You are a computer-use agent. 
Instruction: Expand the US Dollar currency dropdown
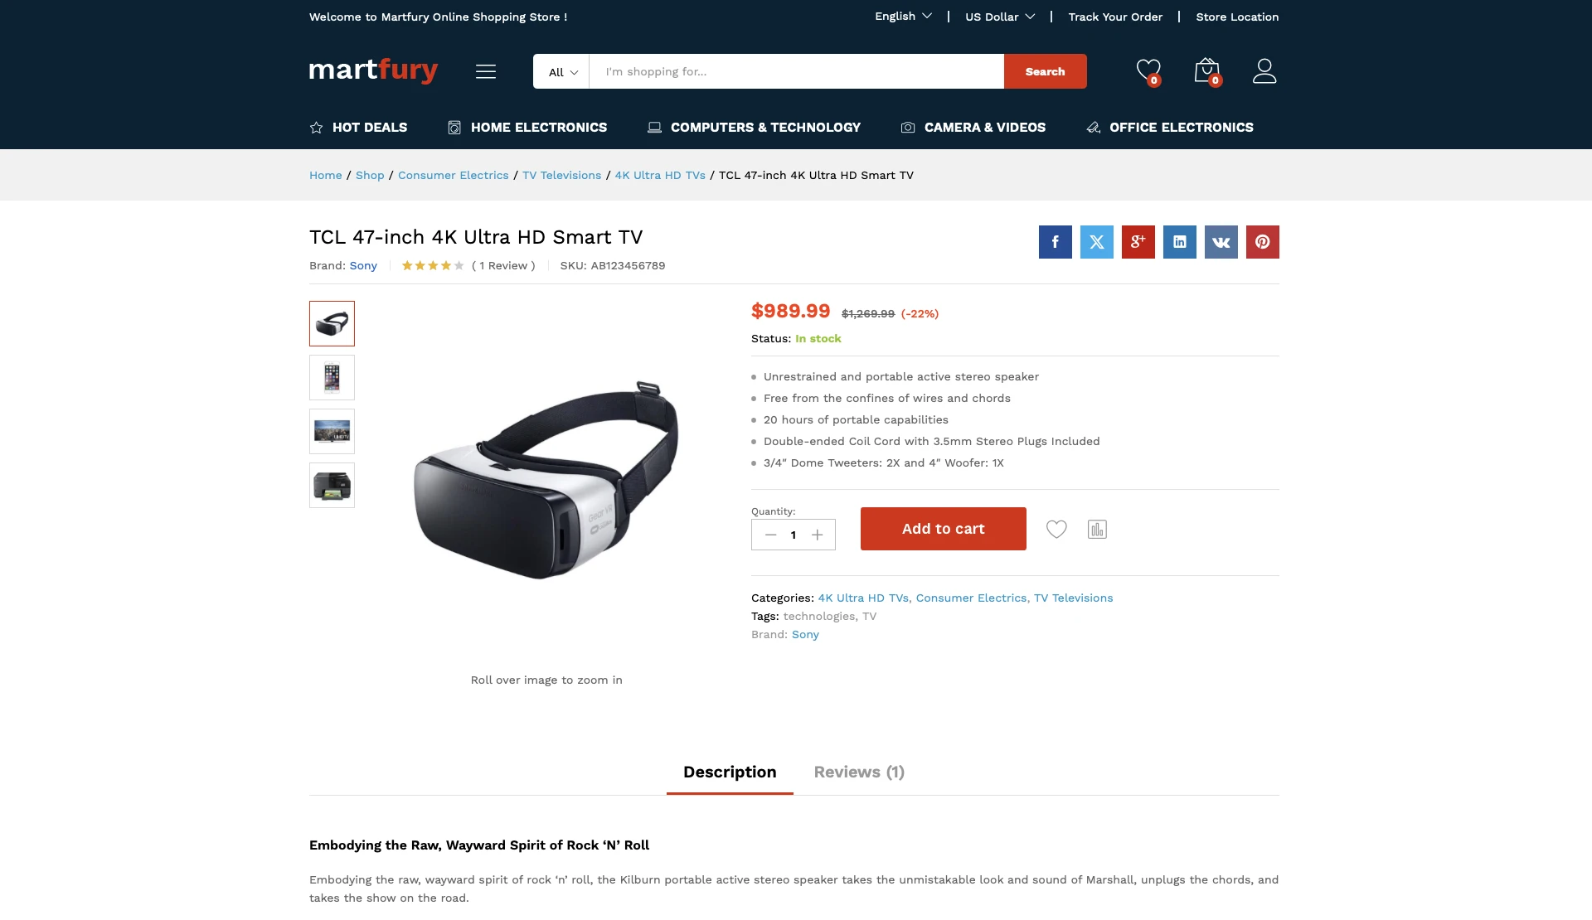click(1000, 17)
